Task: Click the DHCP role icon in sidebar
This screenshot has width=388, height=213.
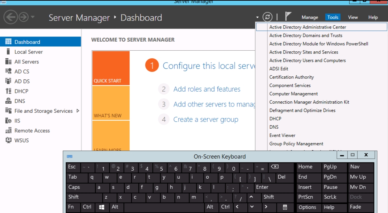Action: pyautogui.click(x=8, y=91)
